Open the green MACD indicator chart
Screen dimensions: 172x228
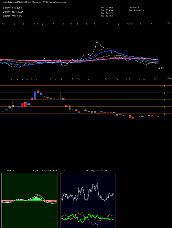click(29, 200)
